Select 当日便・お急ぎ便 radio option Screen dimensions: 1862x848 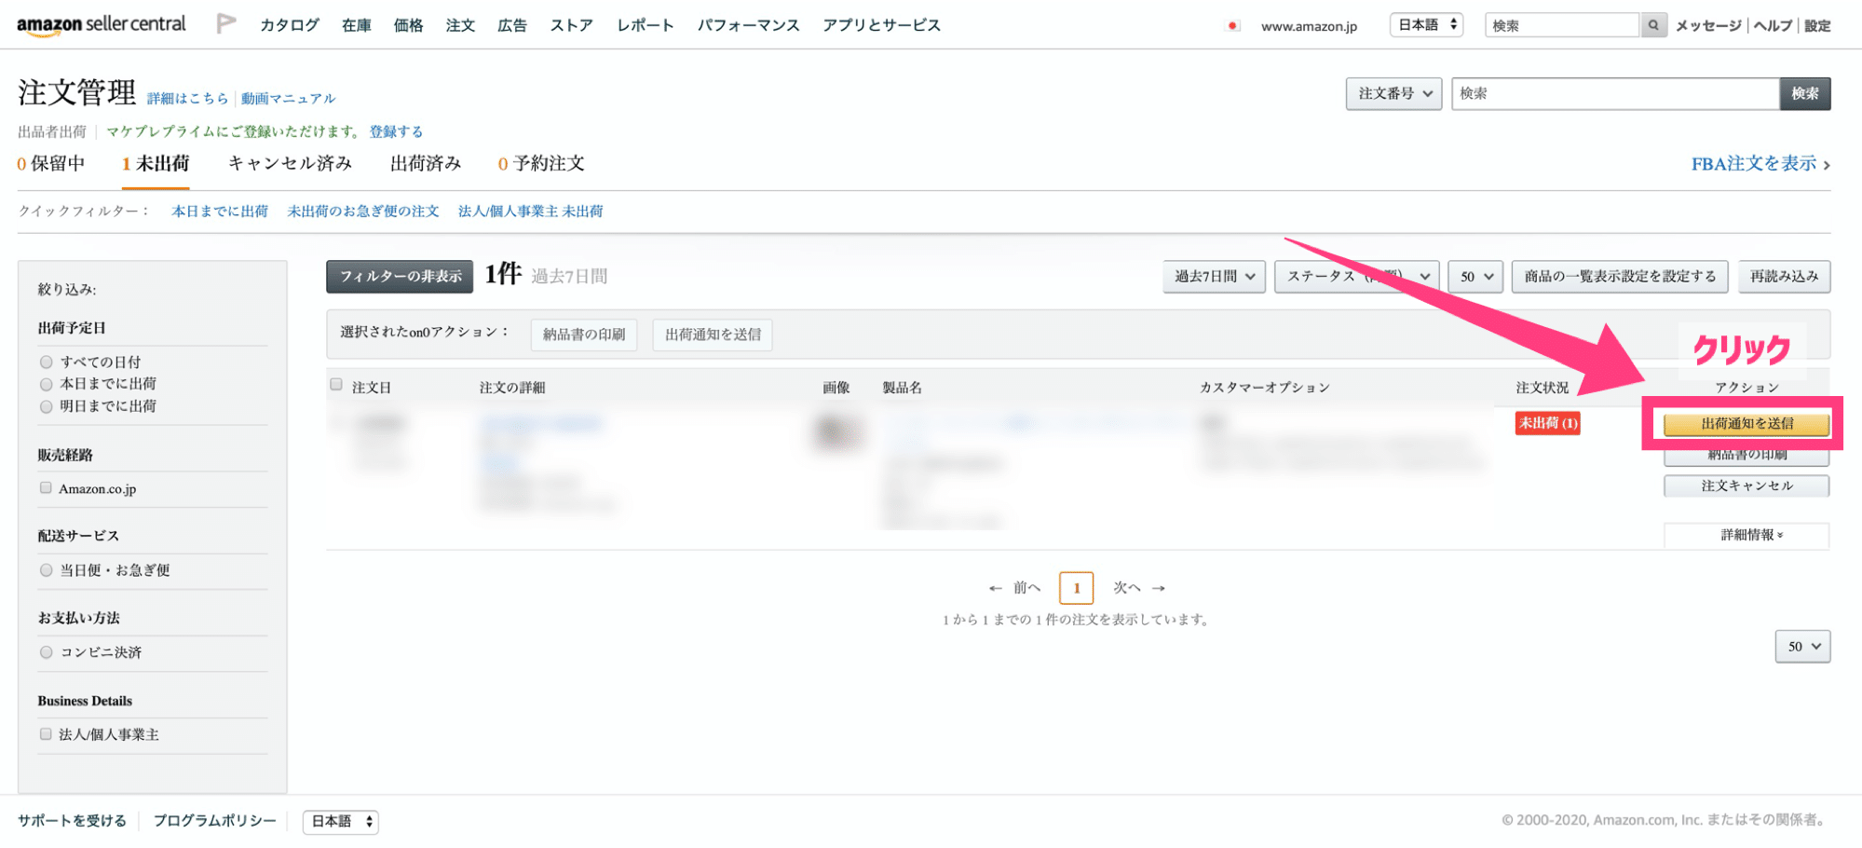coord(46,569)
